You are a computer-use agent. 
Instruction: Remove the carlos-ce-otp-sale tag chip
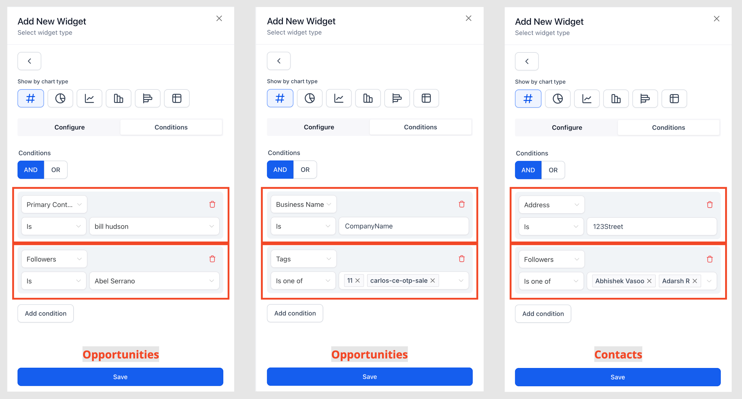point(432,280)
